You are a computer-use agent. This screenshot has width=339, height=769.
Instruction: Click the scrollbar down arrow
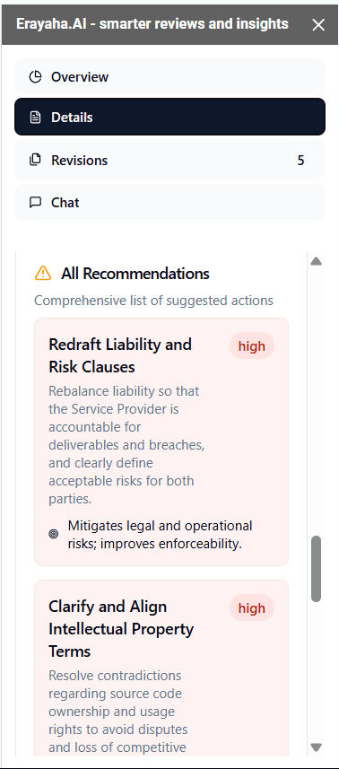pyautogui.click(x=316, y=747)
